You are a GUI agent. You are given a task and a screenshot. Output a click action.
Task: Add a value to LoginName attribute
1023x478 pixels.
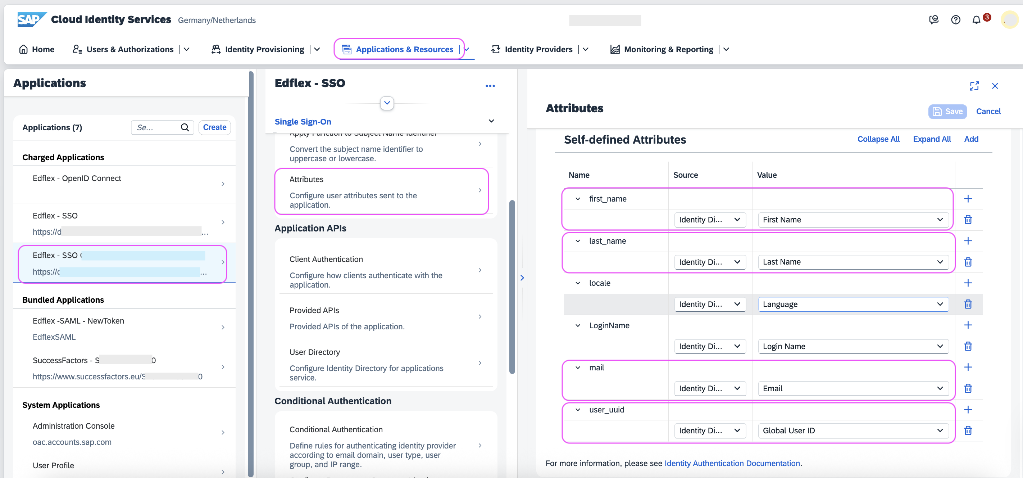point(968,325)
